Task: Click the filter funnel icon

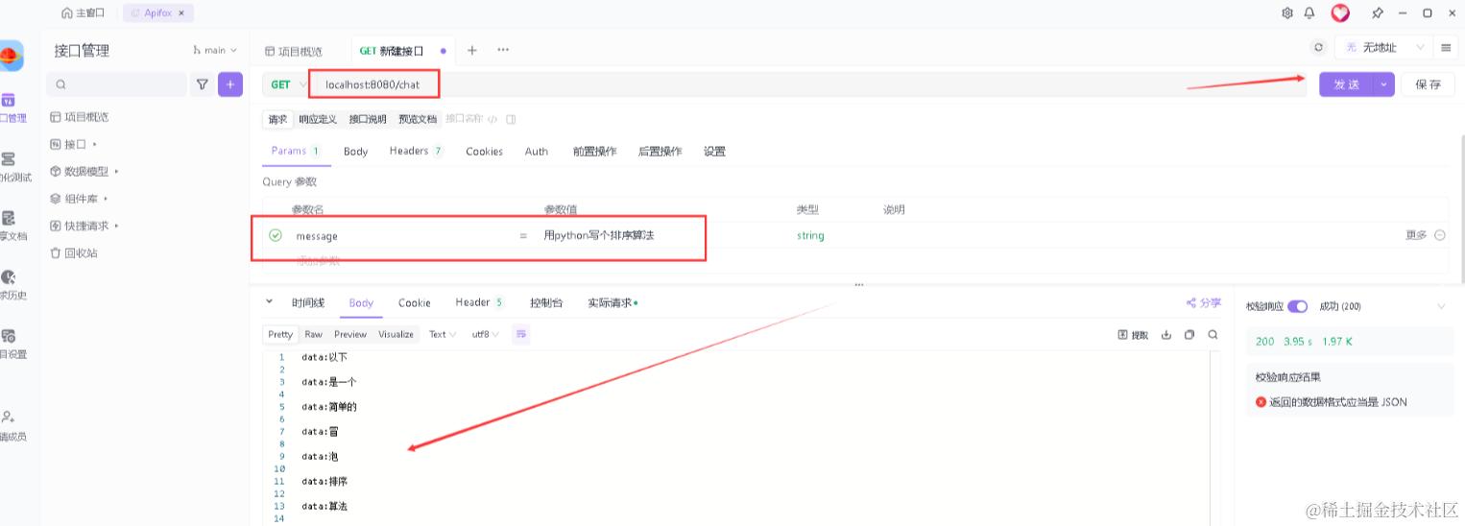Action: click(x=202, y=84)
